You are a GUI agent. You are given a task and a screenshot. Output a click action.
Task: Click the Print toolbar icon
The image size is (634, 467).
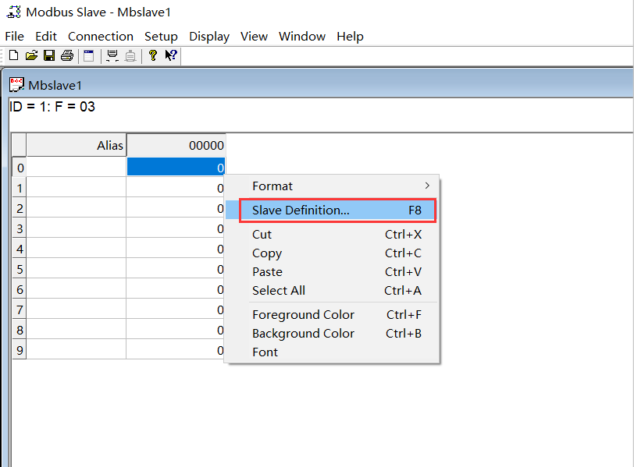(x=66, y=55)
